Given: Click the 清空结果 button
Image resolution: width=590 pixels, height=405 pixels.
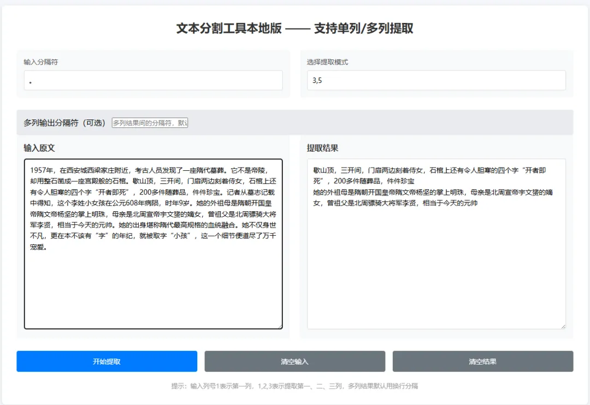Looking at the screenshot, I should [483, 361].
